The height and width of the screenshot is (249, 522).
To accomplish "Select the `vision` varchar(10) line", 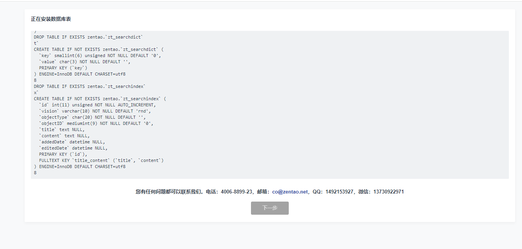I will [95, 111].
